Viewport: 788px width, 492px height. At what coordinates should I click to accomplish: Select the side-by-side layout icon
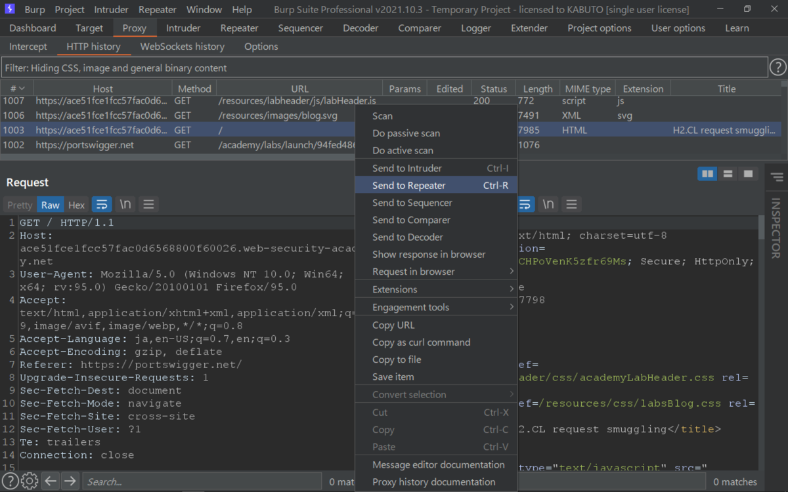coord(707,174)
